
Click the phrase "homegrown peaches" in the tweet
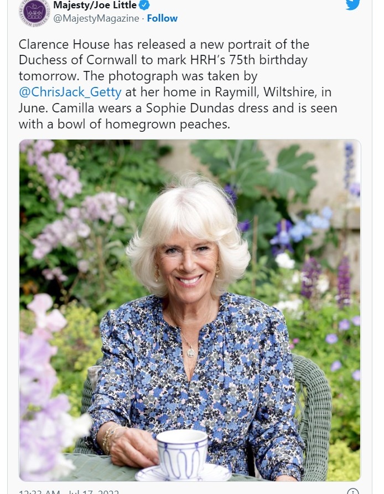tap(168, 125)
